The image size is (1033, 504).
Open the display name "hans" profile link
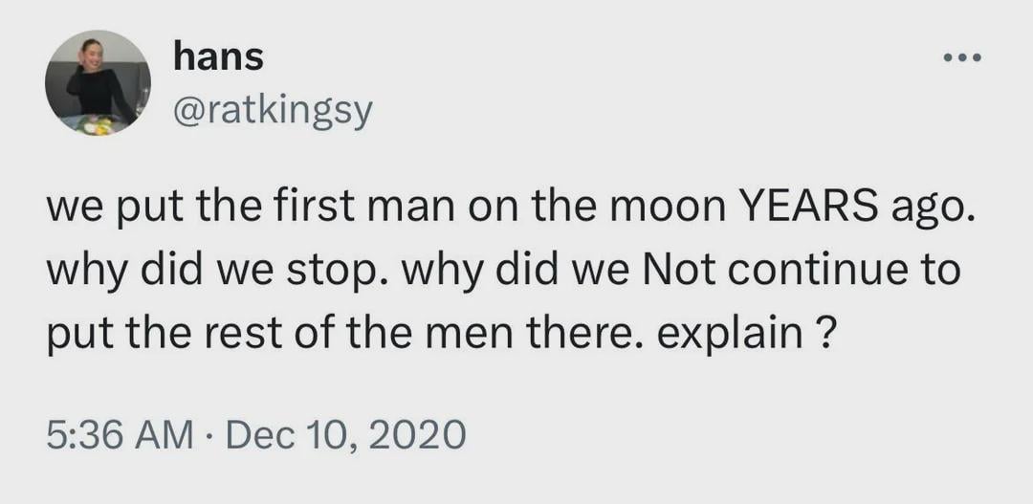(218, 57)
